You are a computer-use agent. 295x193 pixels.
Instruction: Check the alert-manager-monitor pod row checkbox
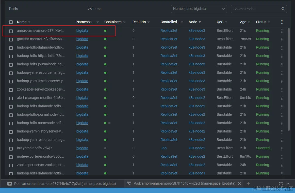click(x=11, y=98)
